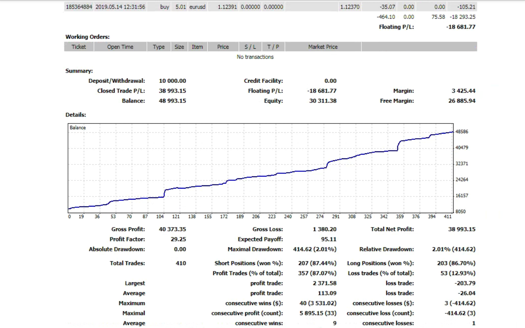The width and height of the screenshot is (525, 328).
Task: Click the Balance label inside the chart
Action: click(78, 128)
